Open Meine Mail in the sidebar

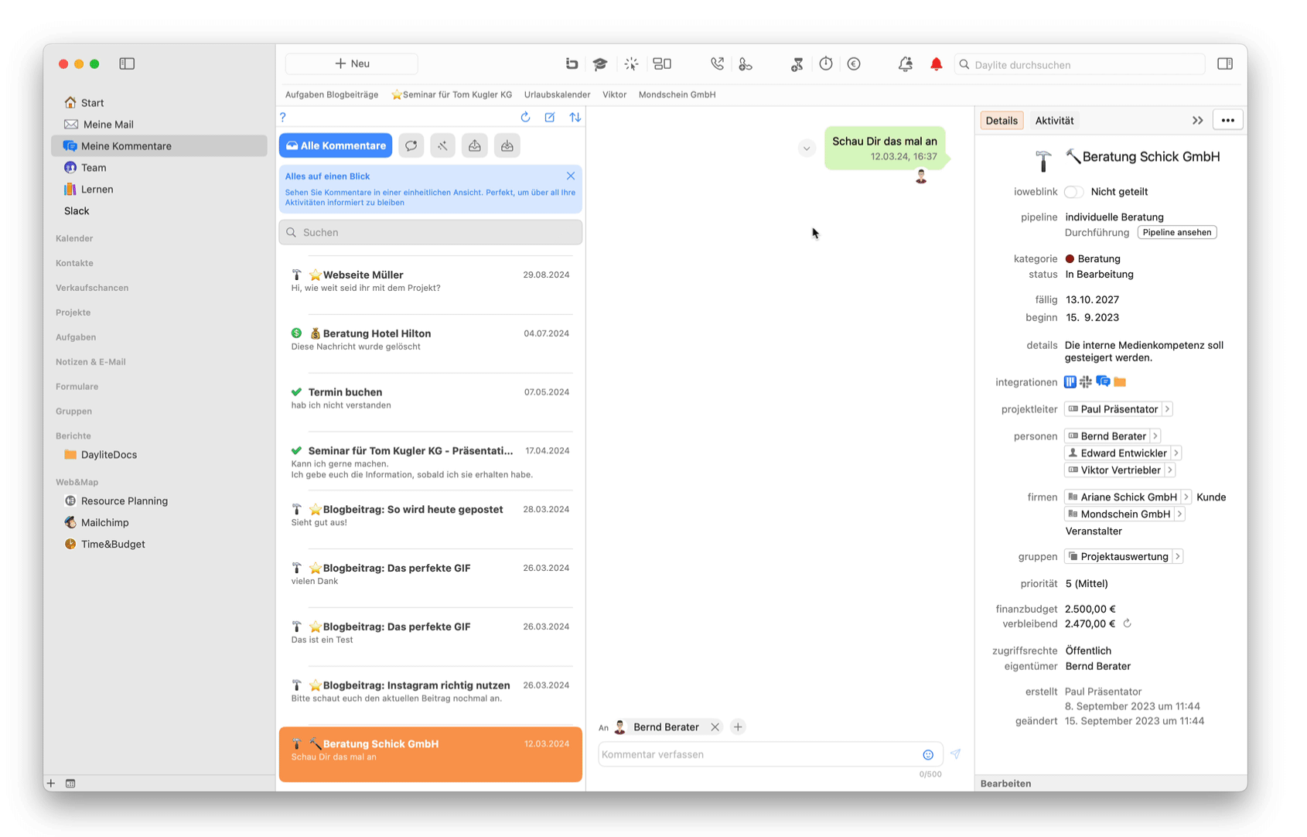[x=159, y=124]
